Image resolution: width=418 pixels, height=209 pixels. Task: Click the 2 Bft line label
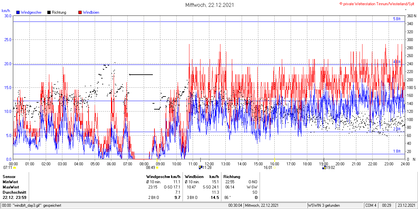[396, 129]
